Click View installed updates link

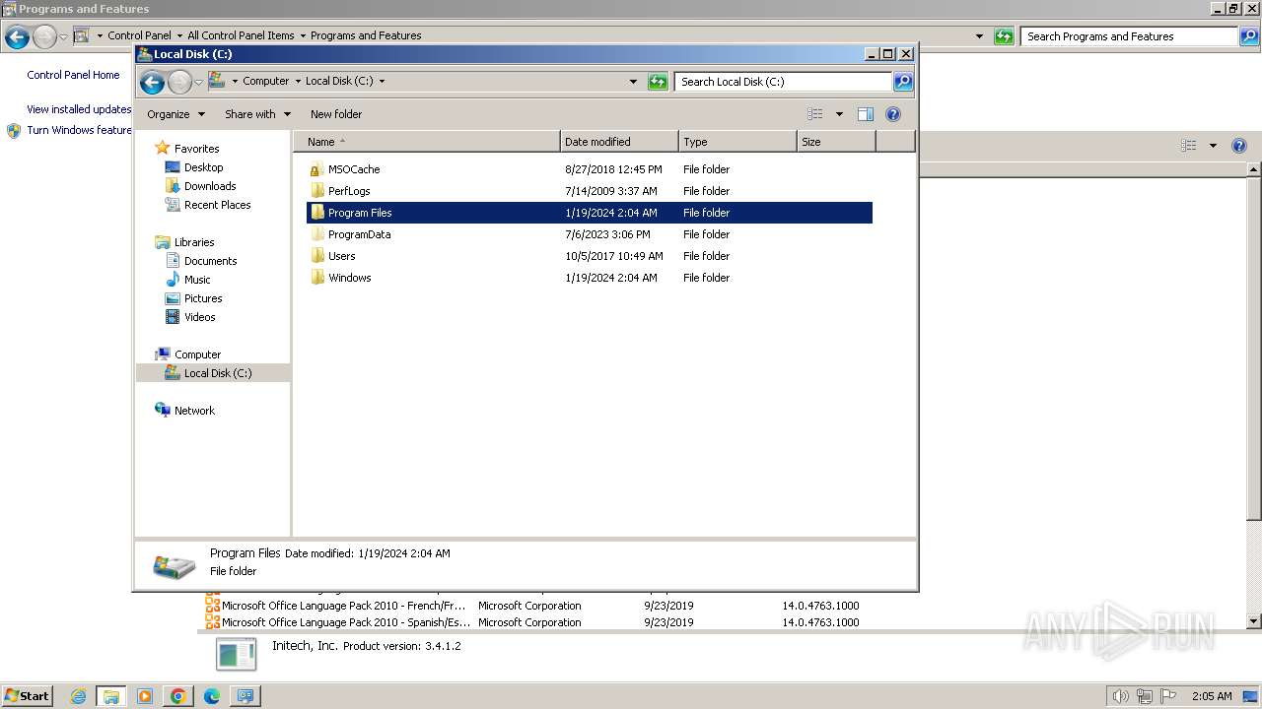pyautogui.click(x=79, y=109)
